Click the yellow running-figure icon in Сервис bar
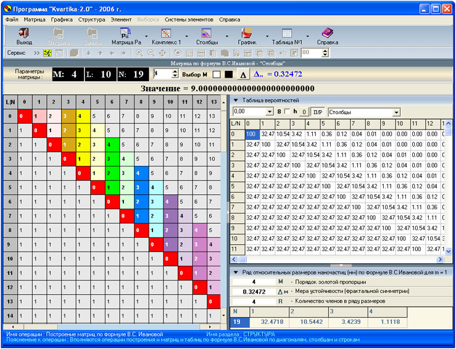The width and height of the screenshot is (456, 349). [x=47, y=53]
